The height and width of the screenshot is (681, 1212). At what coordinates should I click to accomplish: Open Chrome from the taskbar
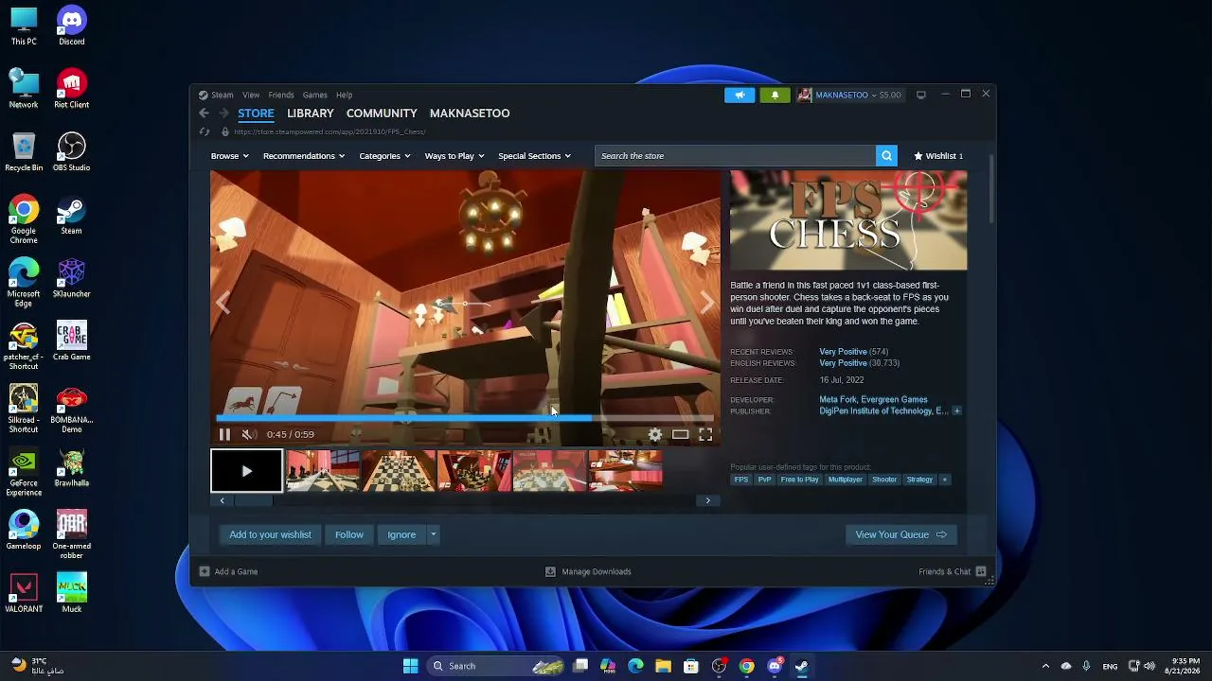click(747, 666)
